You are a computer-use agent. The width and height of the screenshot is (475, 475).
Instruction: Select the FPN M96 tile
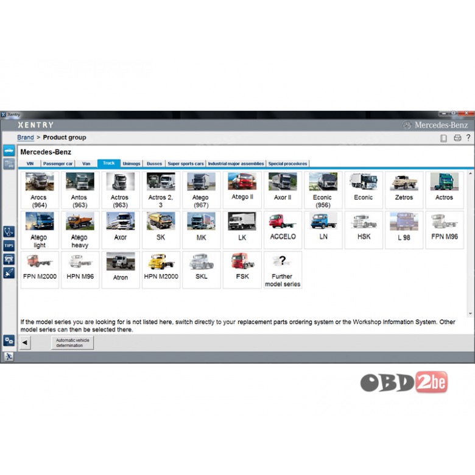445,230
